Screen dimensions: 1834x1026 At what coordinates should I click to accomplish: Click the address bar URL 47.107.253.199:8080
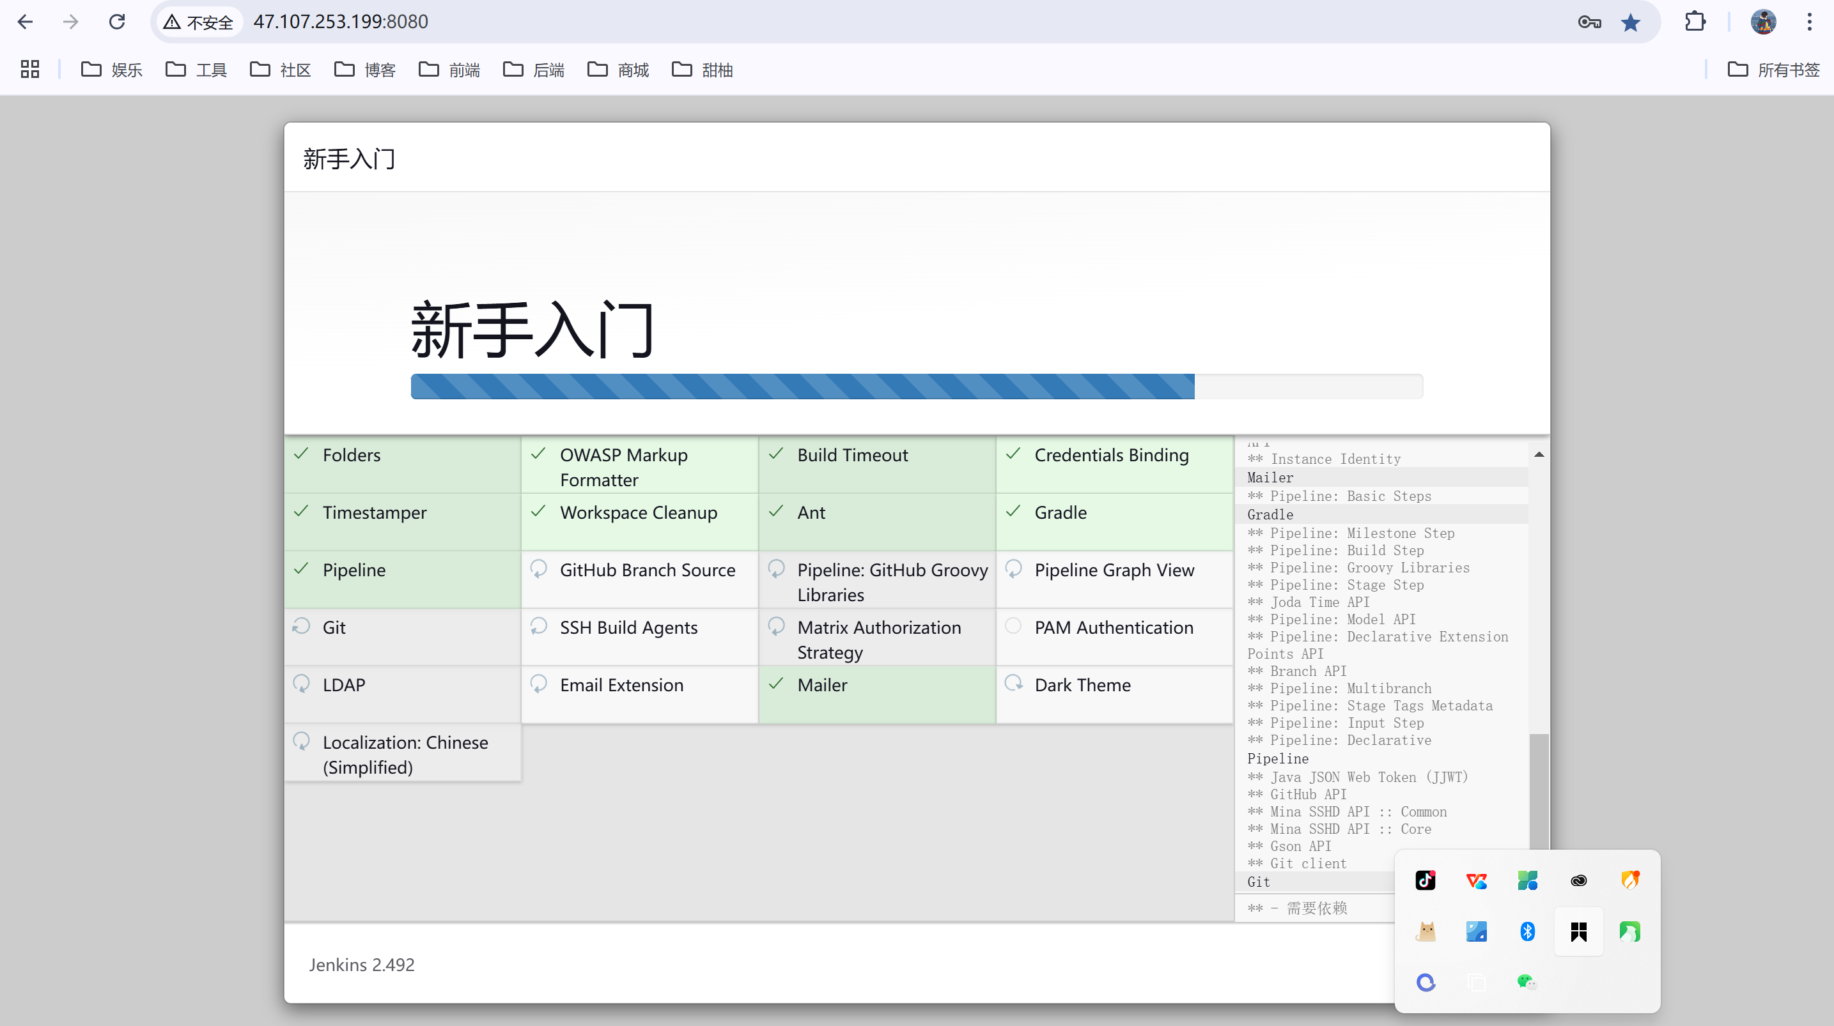(340, 22)
